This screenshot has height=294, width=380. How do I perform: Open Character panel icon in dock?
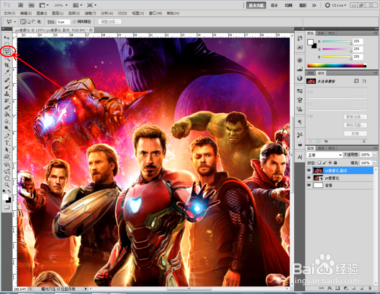pyautogui.click(x=300, y=157)
